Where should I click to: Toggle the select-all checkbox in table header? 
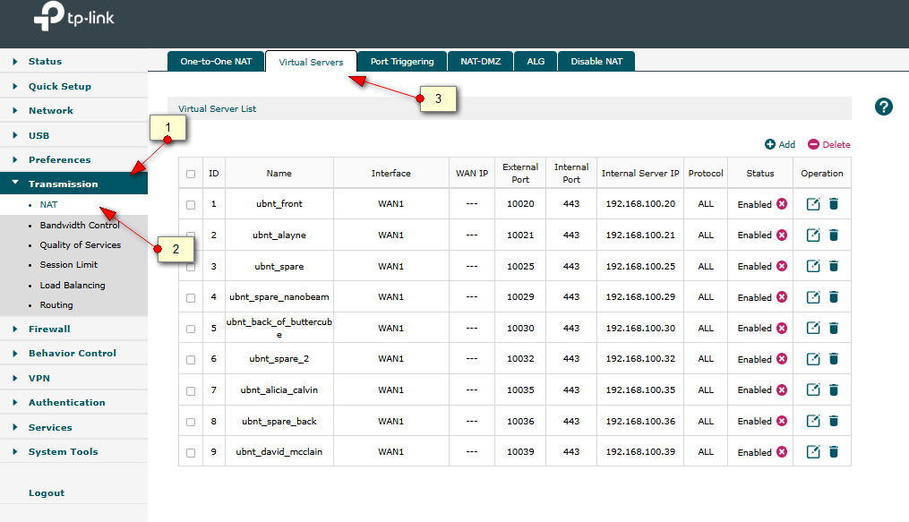[x=191, y=174]
